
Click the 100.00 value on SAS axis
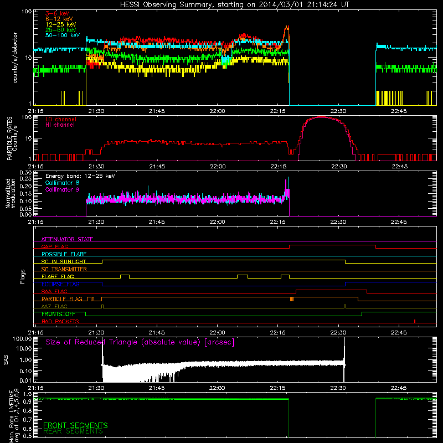coord(22,338)
